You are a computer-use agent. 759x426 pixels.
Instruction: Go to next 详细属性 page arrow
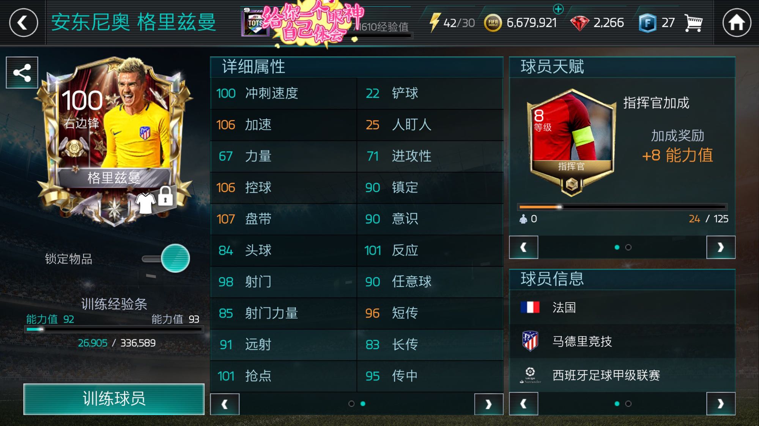[x=489, y=404]
